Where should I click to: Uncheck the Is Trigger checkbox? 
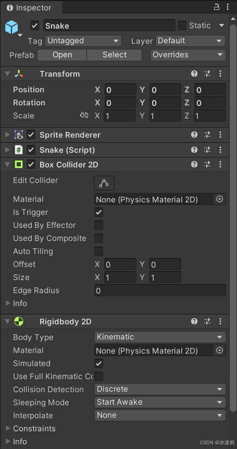(98, 212)
